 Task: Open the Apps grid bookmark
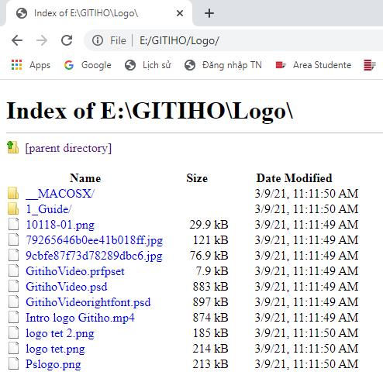[x=31, y=65]
